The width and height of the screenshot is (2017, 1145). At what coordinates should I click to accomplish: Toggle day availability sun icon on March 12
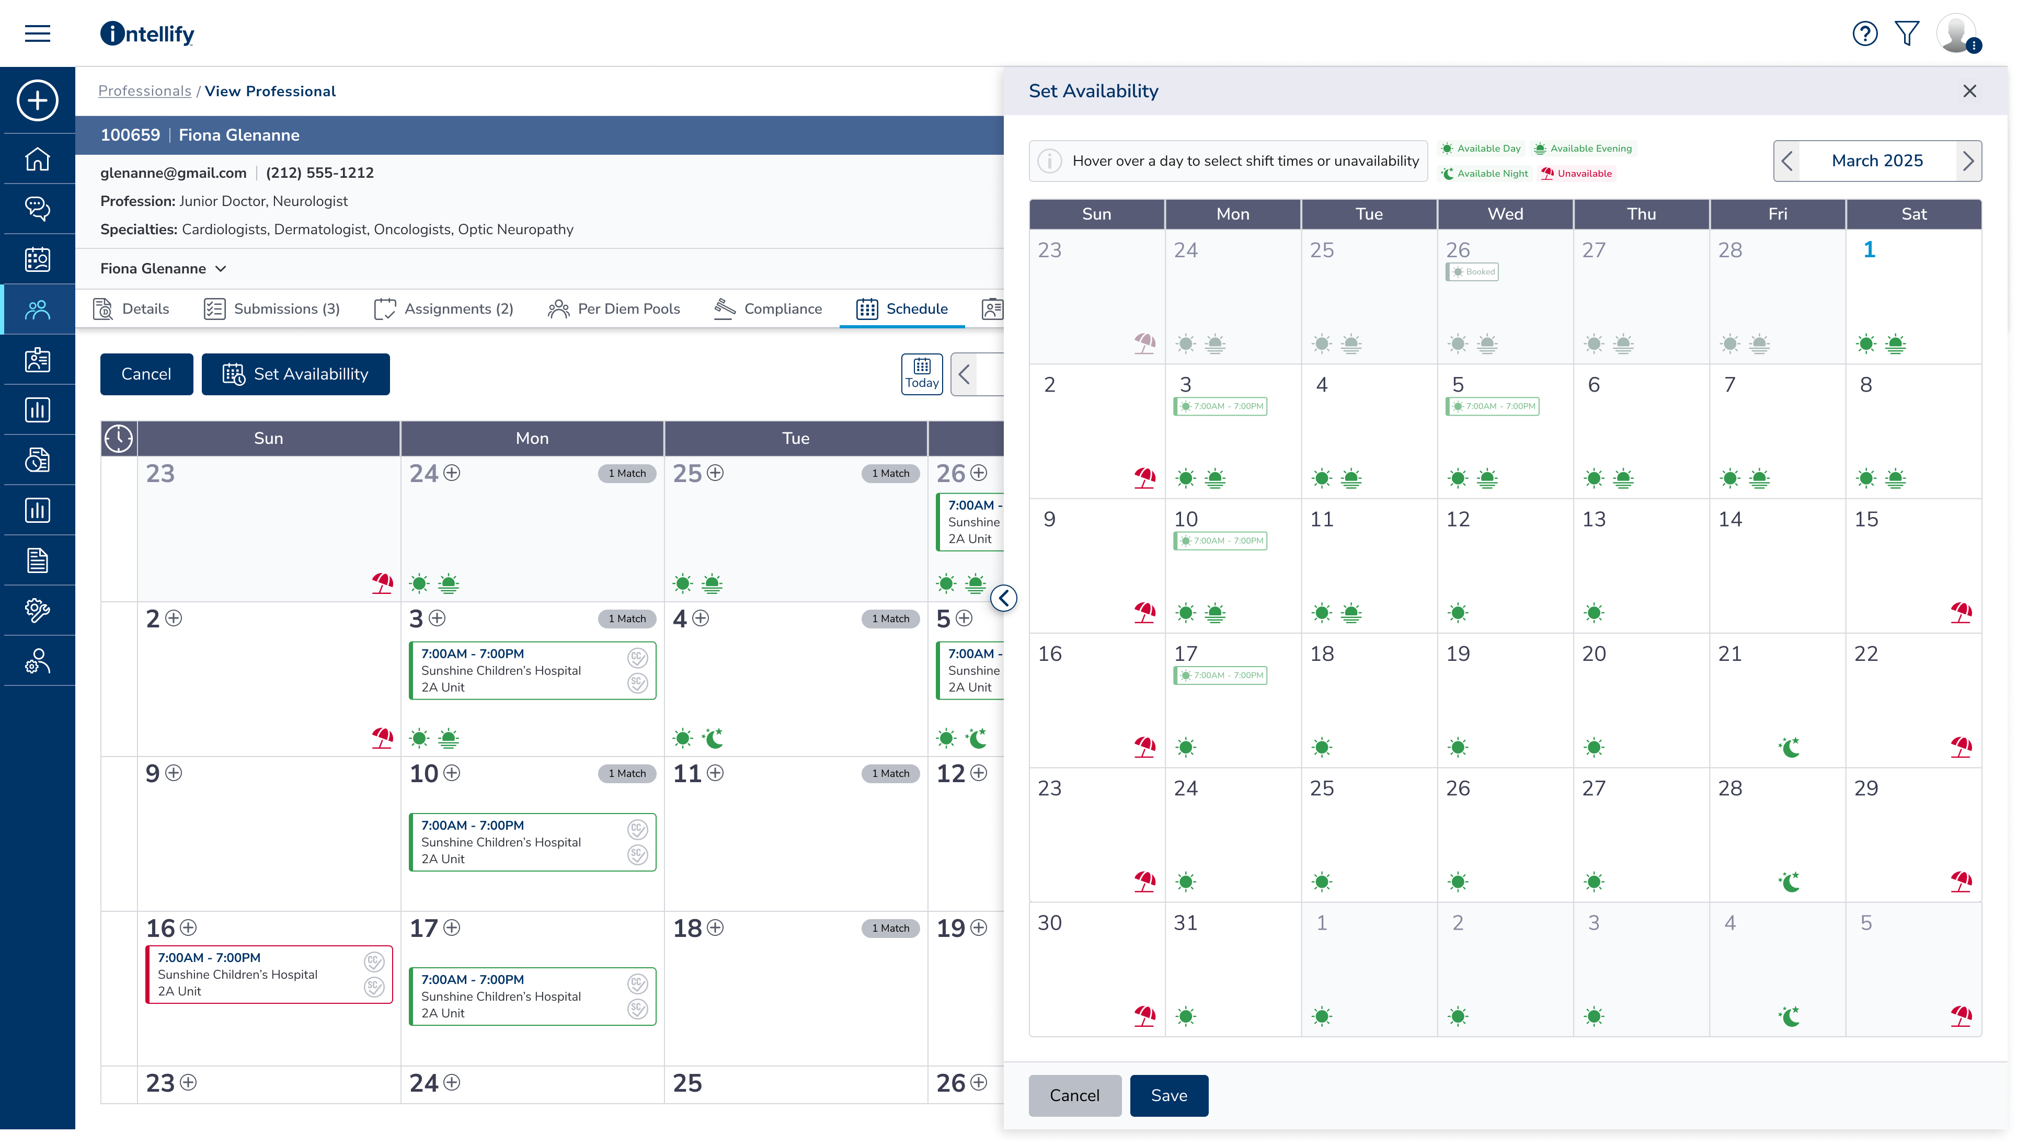1459,613
